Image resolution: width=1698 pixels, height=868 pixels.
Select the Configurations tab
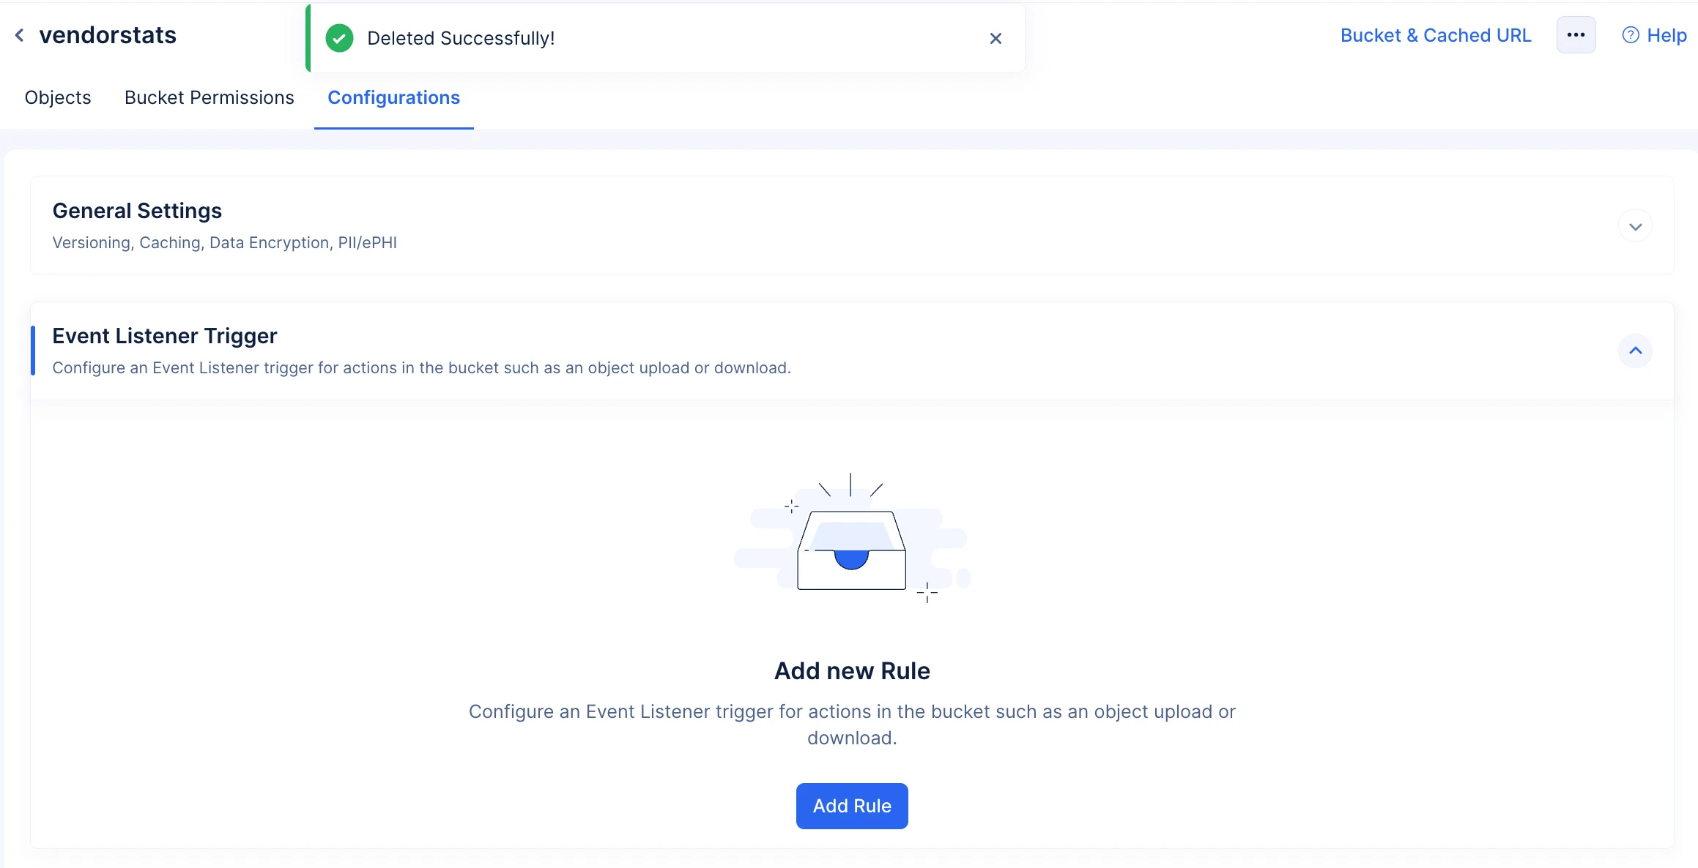[394, 97]
